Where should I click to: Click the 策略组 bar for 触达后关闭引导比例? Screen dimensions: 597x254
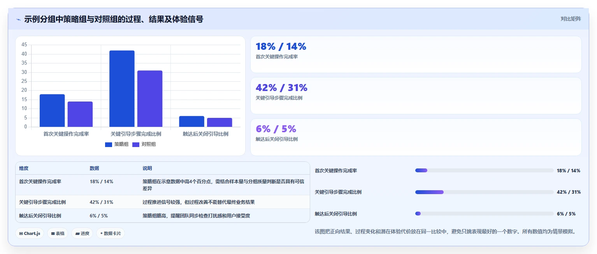pos(191,121)
